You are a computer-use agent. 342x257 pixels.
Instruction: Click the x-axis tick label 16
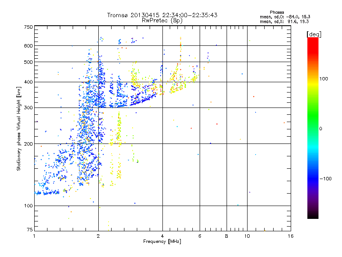(x=291, y=236)
